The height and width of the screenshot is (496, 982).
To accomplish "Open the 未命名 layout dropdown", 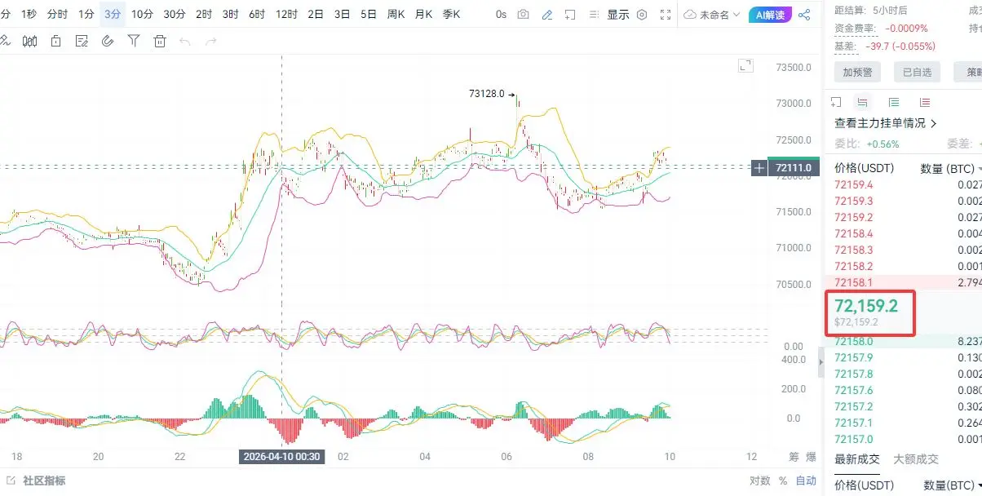I will pyautogui.click(x=712, y=15).
